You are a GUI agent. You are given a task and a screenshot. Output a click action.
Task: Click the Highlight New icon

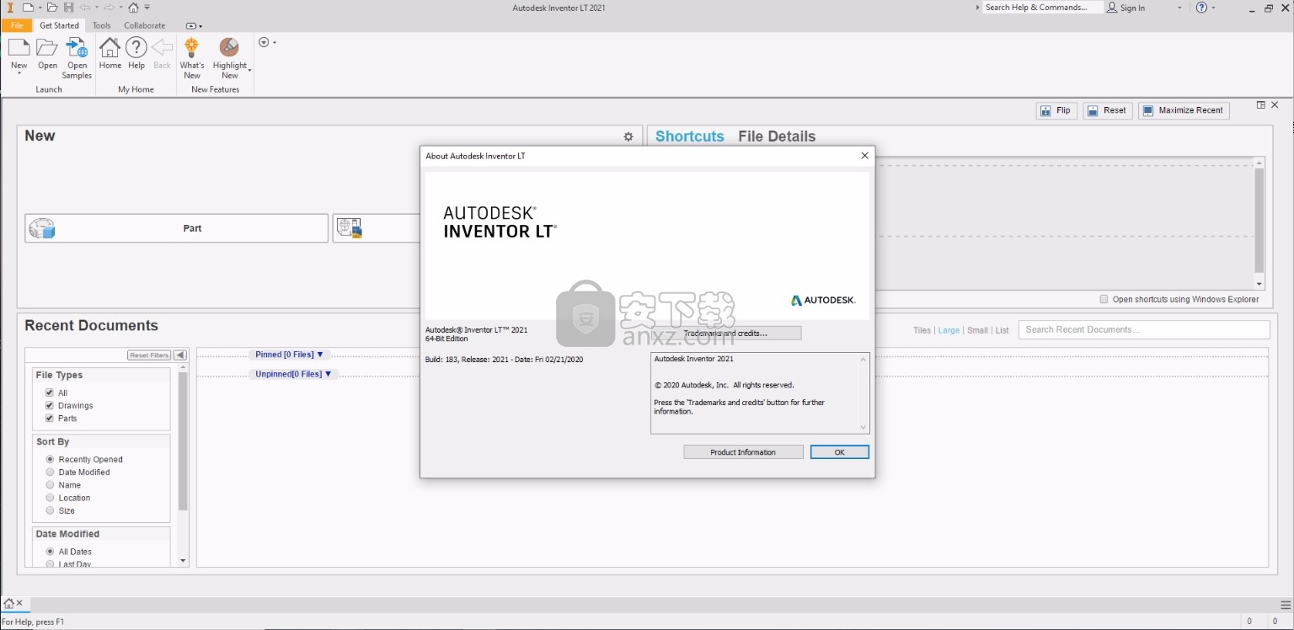[x=229, y=47]
